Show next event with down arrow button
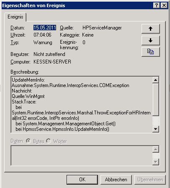 [x=150, y=40]
